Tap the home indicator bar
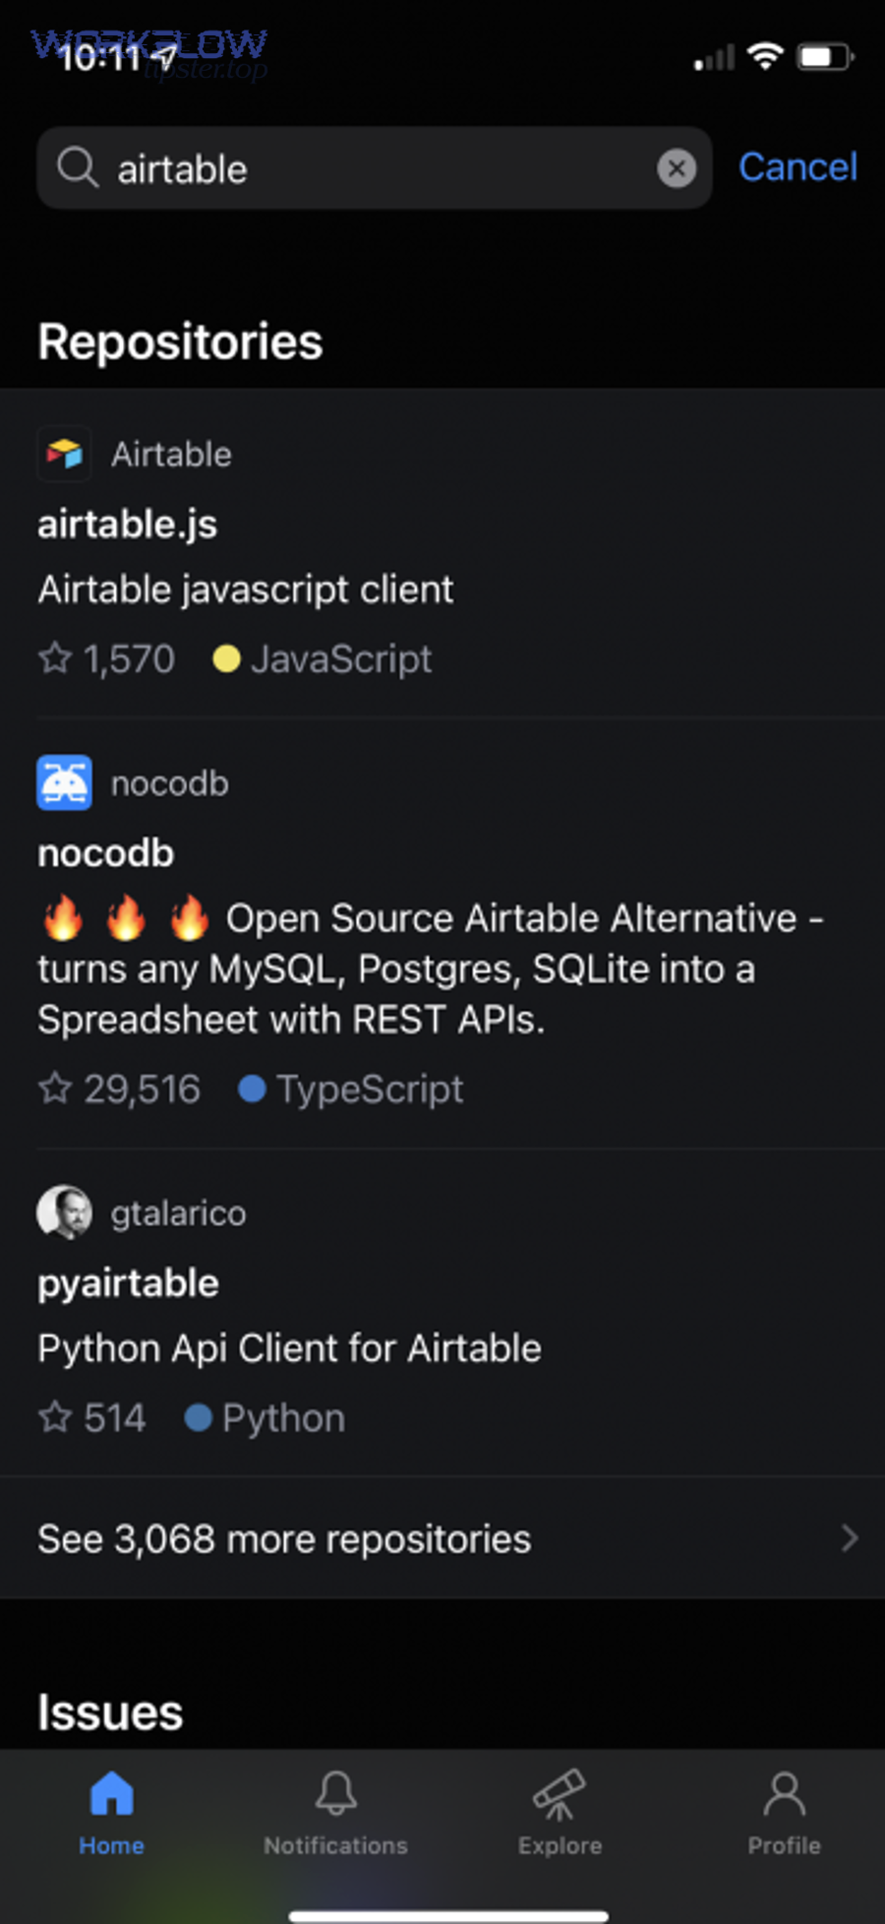885x1924 pixels. pos(448,1915)
